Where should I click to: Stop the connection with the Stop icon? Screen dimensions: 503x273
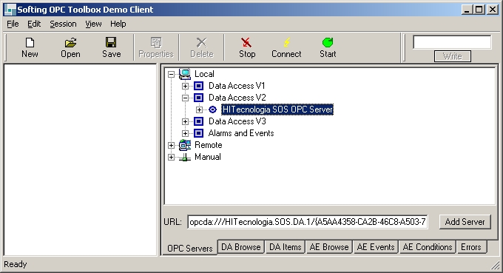246,42
